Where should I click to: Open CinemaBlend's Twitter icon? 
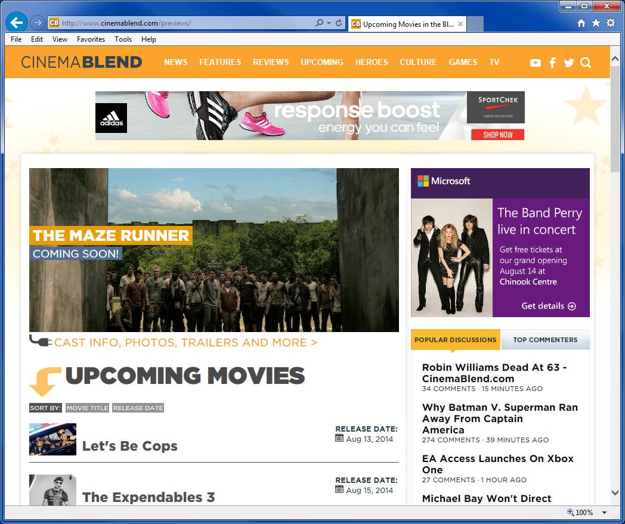tap(568, 63)
